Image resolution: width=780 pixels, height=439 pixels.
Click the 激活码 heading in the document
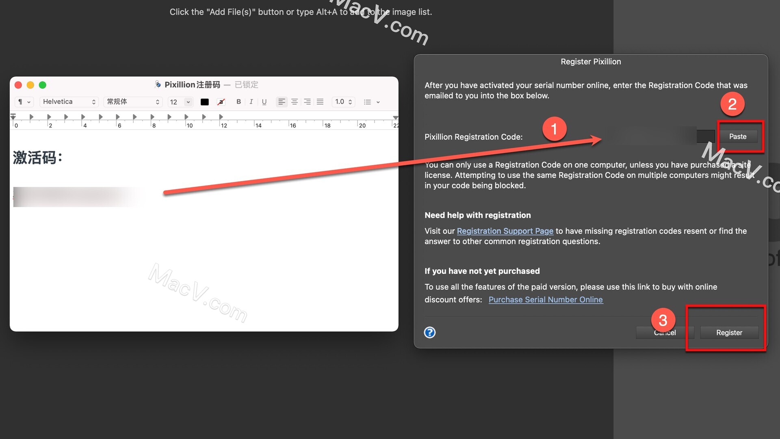(x=37, y=158)
